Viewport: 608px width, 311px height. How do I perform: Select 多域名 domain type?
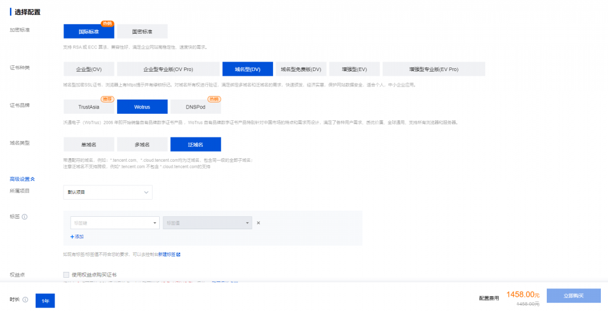142,145
